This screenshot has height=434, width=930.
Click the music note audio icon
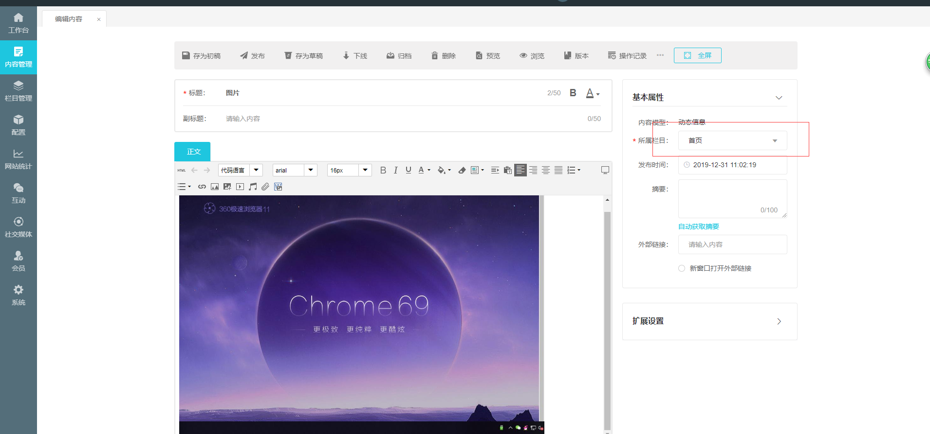253,187
